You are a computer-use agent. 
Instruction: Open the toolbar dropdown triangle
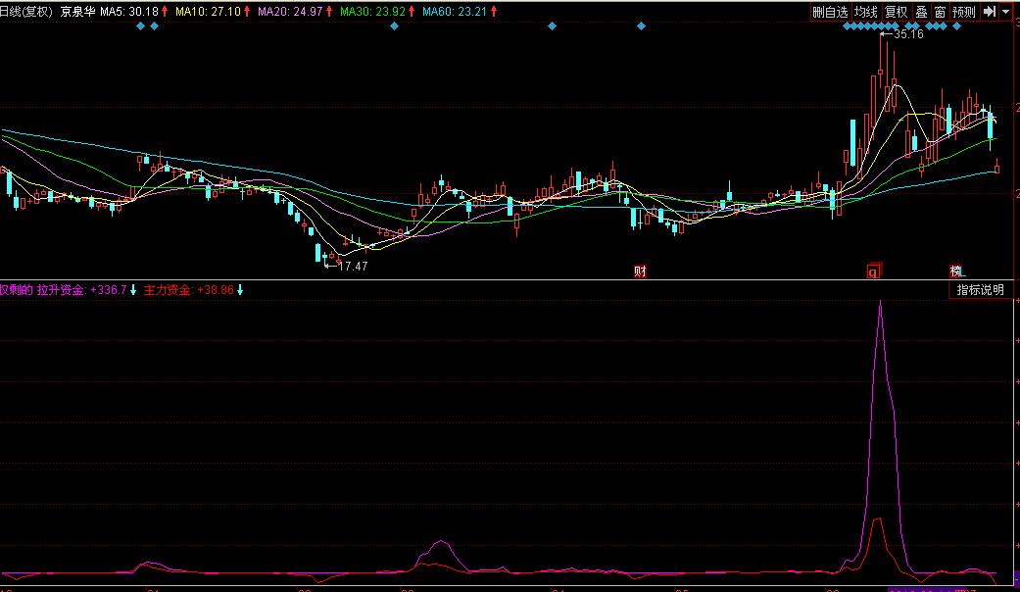(1005, 12)
